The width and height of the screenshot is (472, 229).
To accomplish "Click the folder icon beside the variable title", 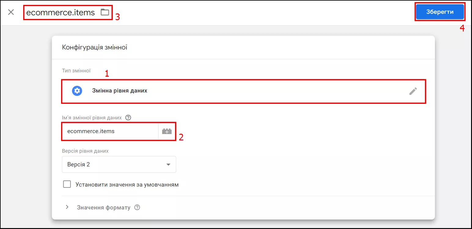I will pos(105,12).
